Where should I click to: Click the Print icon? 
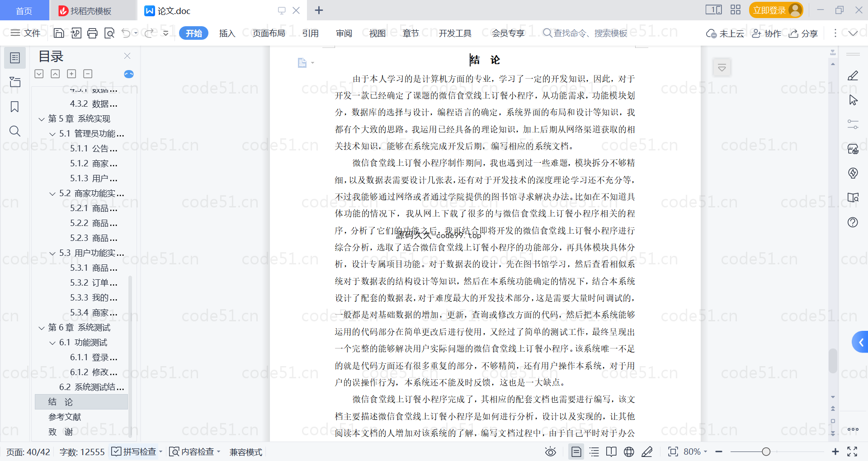93,33
